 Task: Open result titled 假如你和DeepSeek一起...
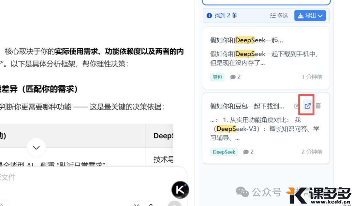point(246,40)
